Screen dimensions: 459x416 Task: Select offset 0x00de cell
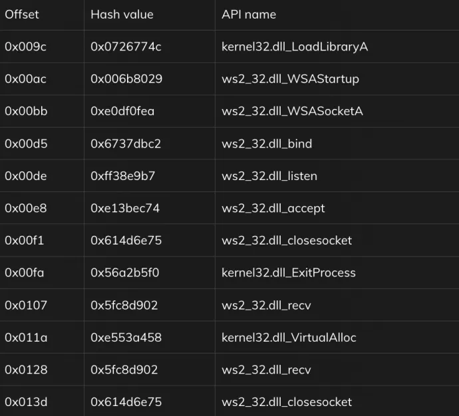click(26, 176)
